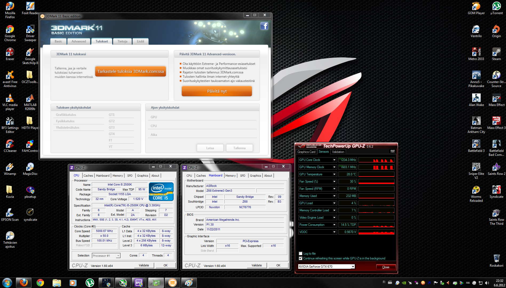Open the SPD tab in left CPU-Z

coord(130,176)
